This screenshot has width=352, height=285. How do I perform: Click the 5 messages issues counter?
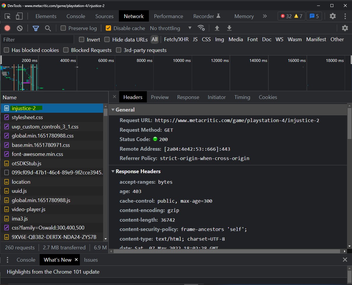tap(314, 16)
